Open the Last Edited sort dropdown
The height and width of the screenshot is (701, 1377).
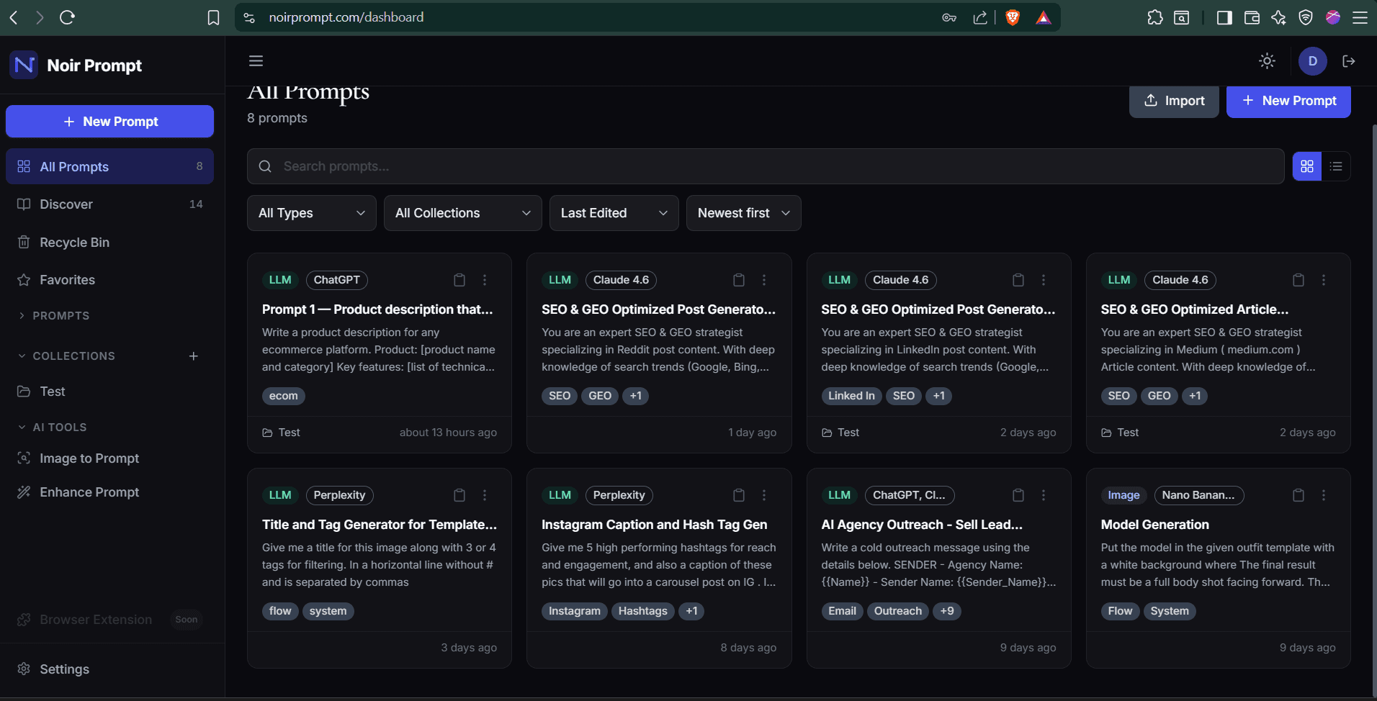pos(614,213)
